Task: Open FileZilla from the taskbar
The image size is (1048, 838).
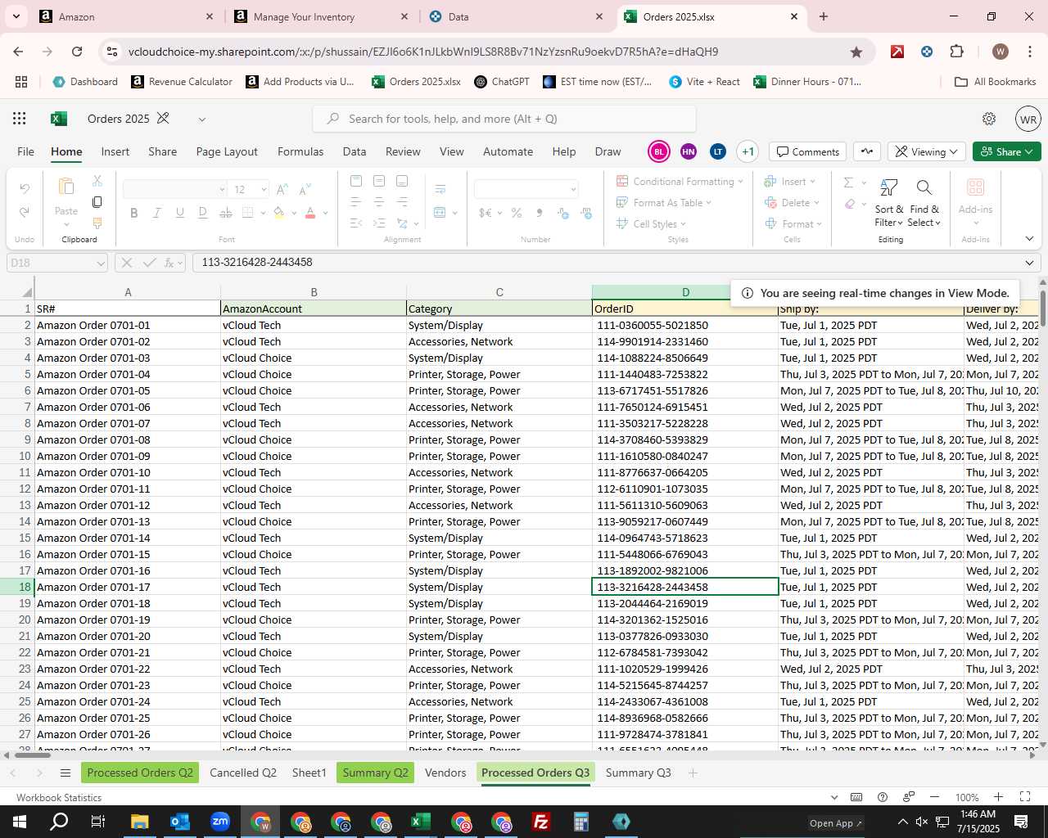Action: pos(540,822)
